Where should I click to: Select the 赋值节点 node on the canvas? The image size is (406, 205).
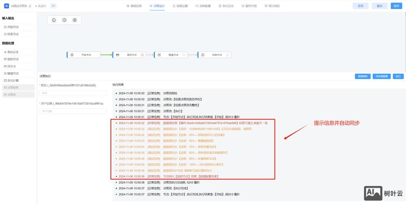click(x=171, y=55)
